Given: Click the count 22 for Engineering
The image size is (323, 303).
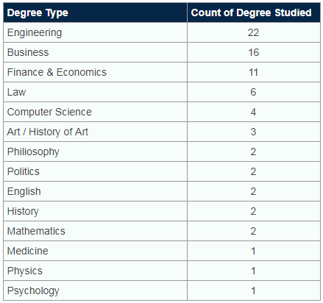Looking at the screenshot, I should pyautogui.click(x=254, y=32).
